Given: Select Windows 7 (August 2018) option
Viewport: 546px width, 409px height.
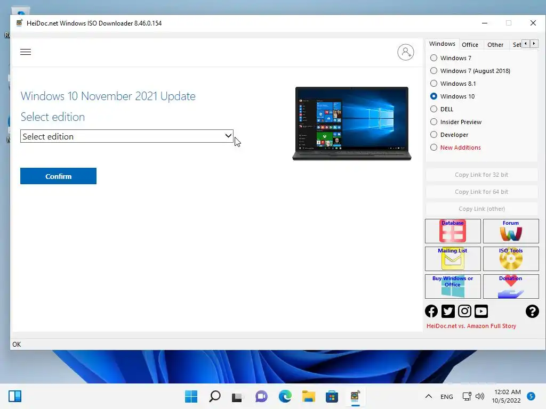Looking at the screenshot, I should tap(433, 71).
